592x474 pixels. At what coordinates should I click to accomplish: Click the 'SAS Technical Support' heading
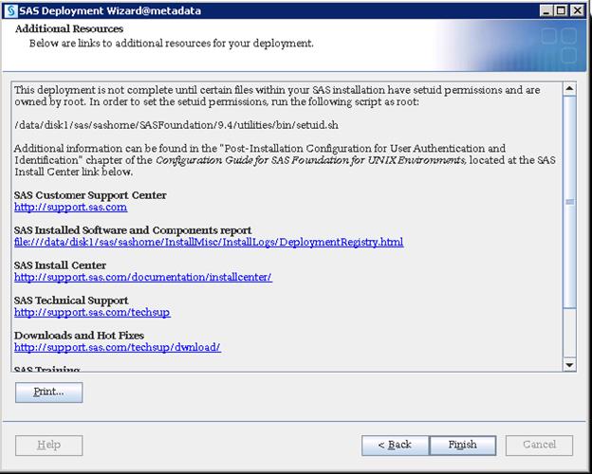pos(71,301)
